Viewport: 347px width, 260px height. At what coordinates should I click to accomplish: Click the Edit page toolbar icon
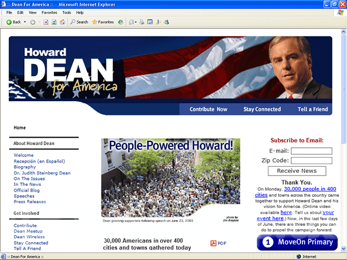(x=150, y=22)
